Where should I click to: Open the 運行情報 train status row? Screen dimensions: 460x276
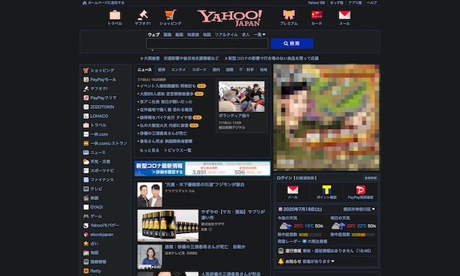[327, 251]
